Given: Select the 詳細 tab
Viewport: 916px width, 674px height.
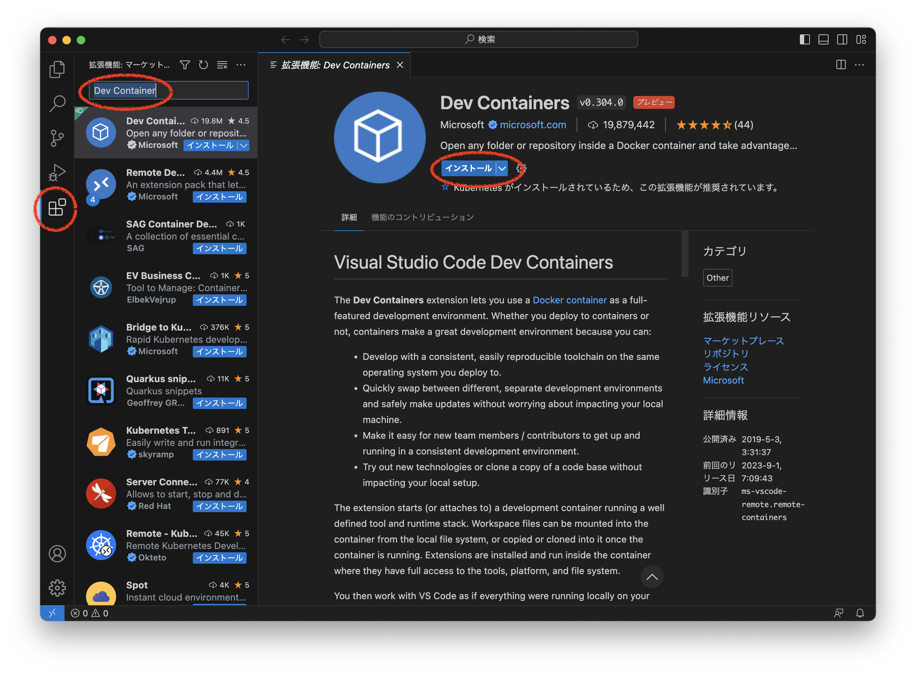Looking at the screenshot, I should [349, 217].
